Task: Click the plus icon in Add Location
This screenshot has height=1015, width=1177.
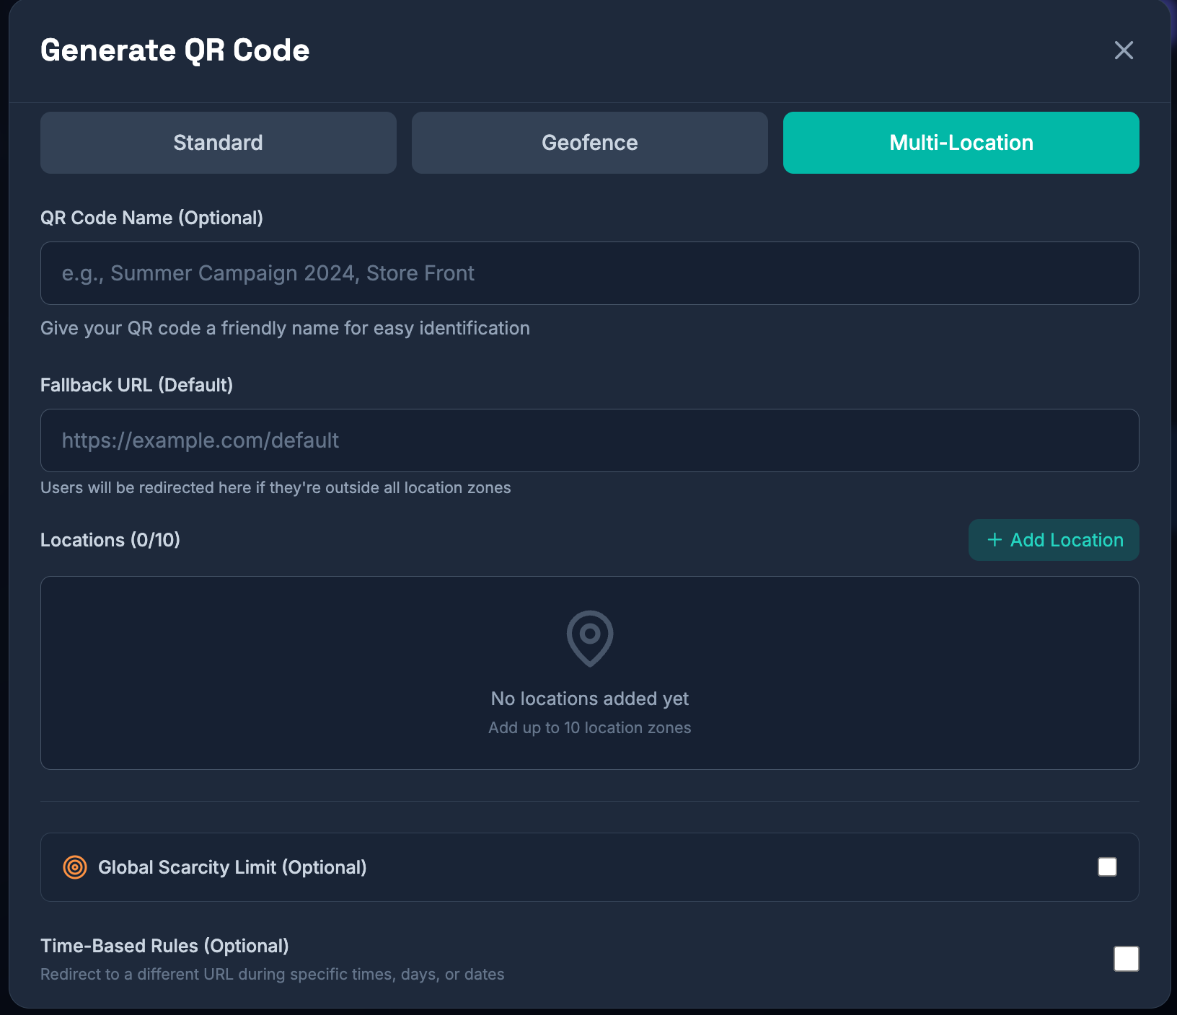Action: click(x=995, y=540)
